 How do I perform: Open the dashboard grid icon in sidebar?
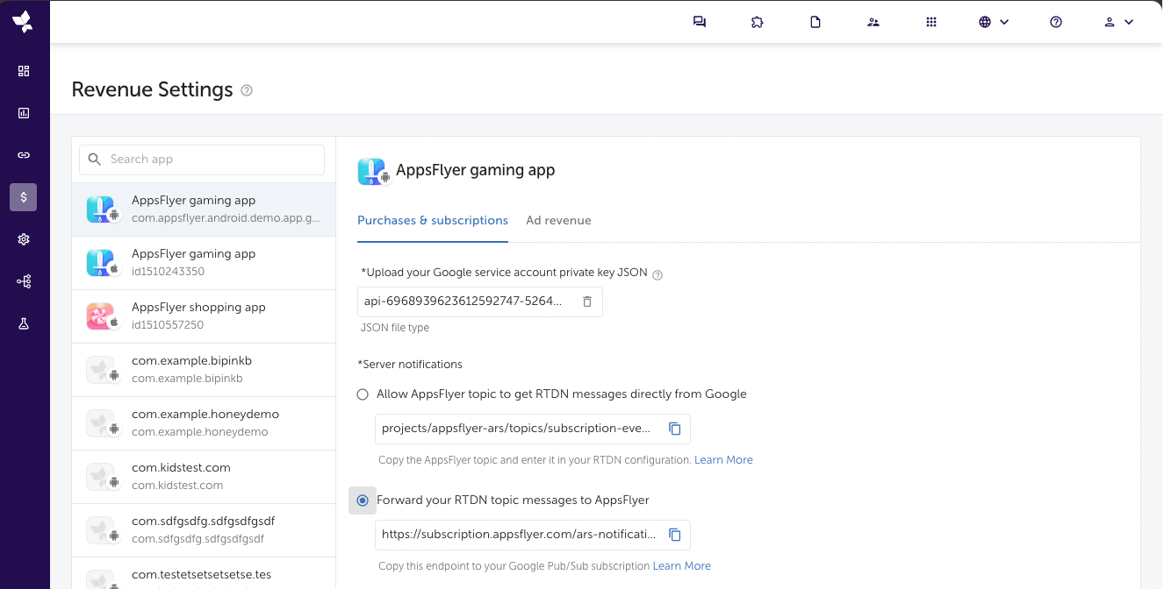pos(24,71)
